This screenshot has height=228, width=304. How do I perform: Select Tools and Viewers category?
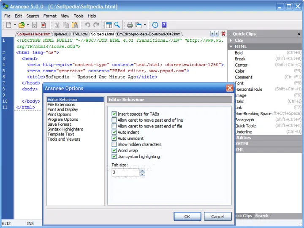64,139
